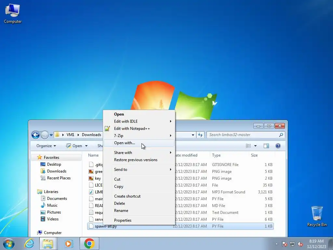The width and height of the screenshot is (333, 250).
Task: Click the Windows Start button
Action: tap(9, 243)
